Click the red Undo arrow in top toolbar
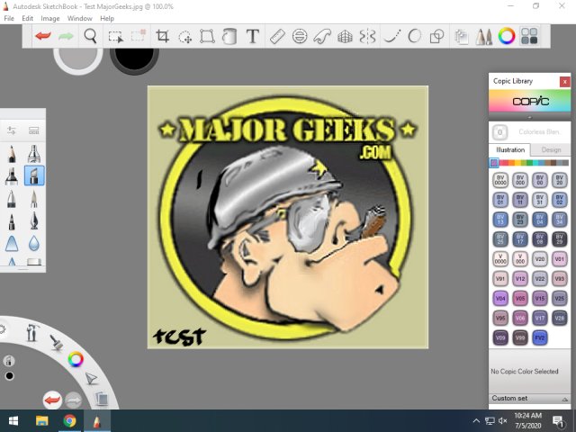Image resolution: width=576 pixels, height=432 pixels. coord(42,36)
